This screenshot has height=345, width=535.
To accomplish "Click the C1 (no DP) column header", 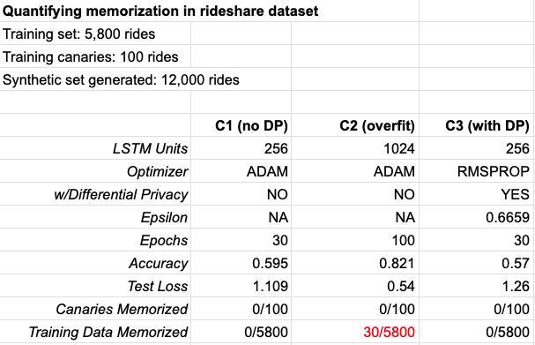I will pos(241,125).
